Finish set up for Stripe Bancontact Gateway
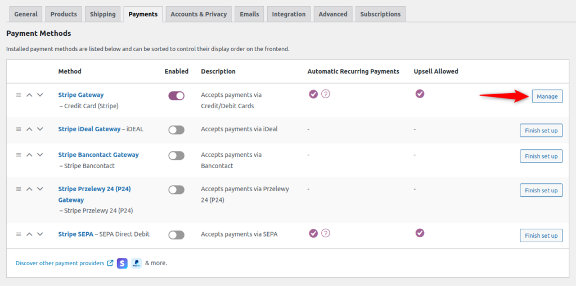The image size is (576, 286). (541, 156)
